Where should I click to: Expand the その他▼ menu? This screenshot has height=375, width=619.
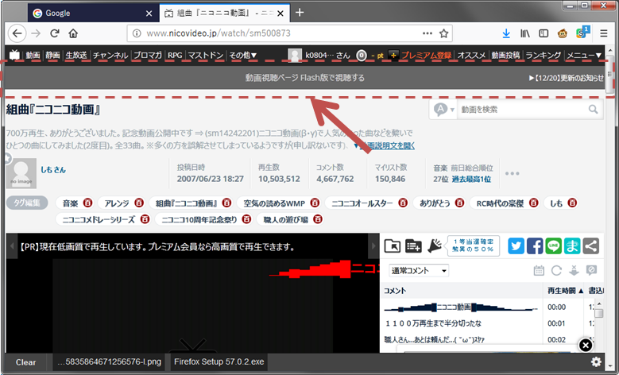point(243,56)
